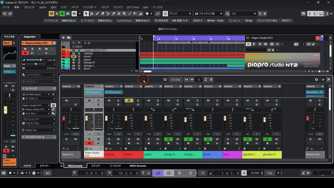
Task: Select the Erase tool
Action: tap(103, 14)
